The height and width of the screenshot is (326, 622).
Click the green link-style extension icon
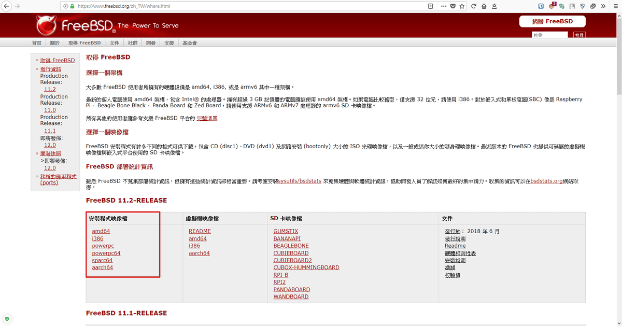tap(561, 6)
